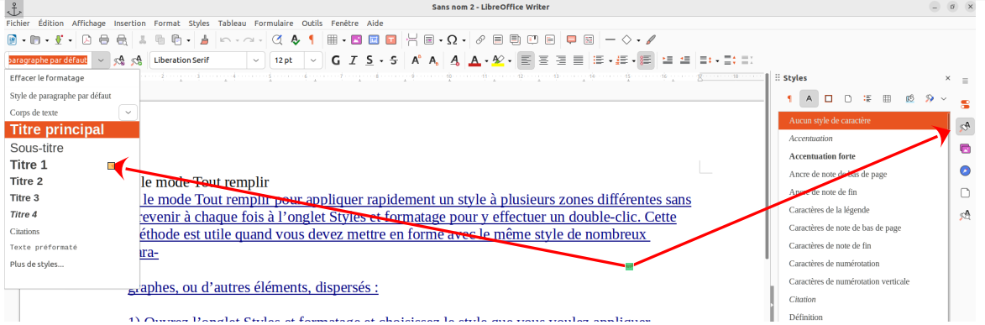
Task: Open the Outils menu
Action: pyautogui.click(x=312, y=23)
